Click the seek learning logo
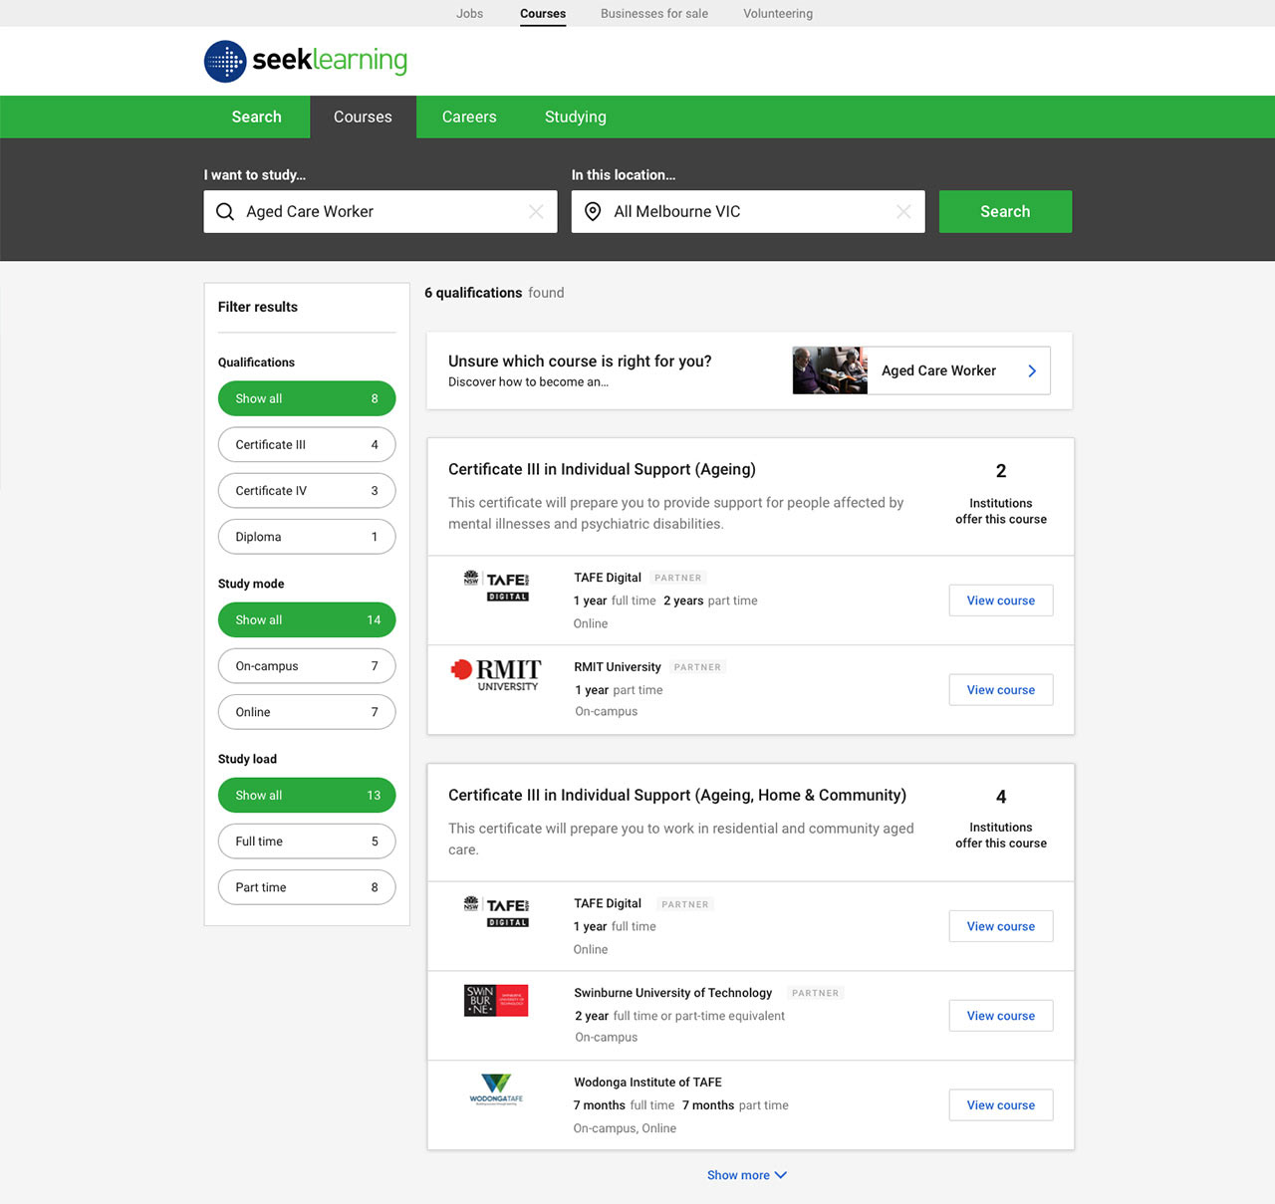1275x1204 pixels. (306, 61)
